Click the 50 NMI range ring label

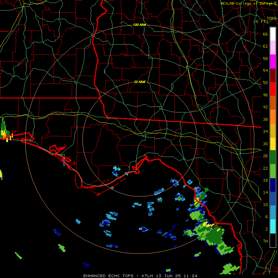point(140,82)
